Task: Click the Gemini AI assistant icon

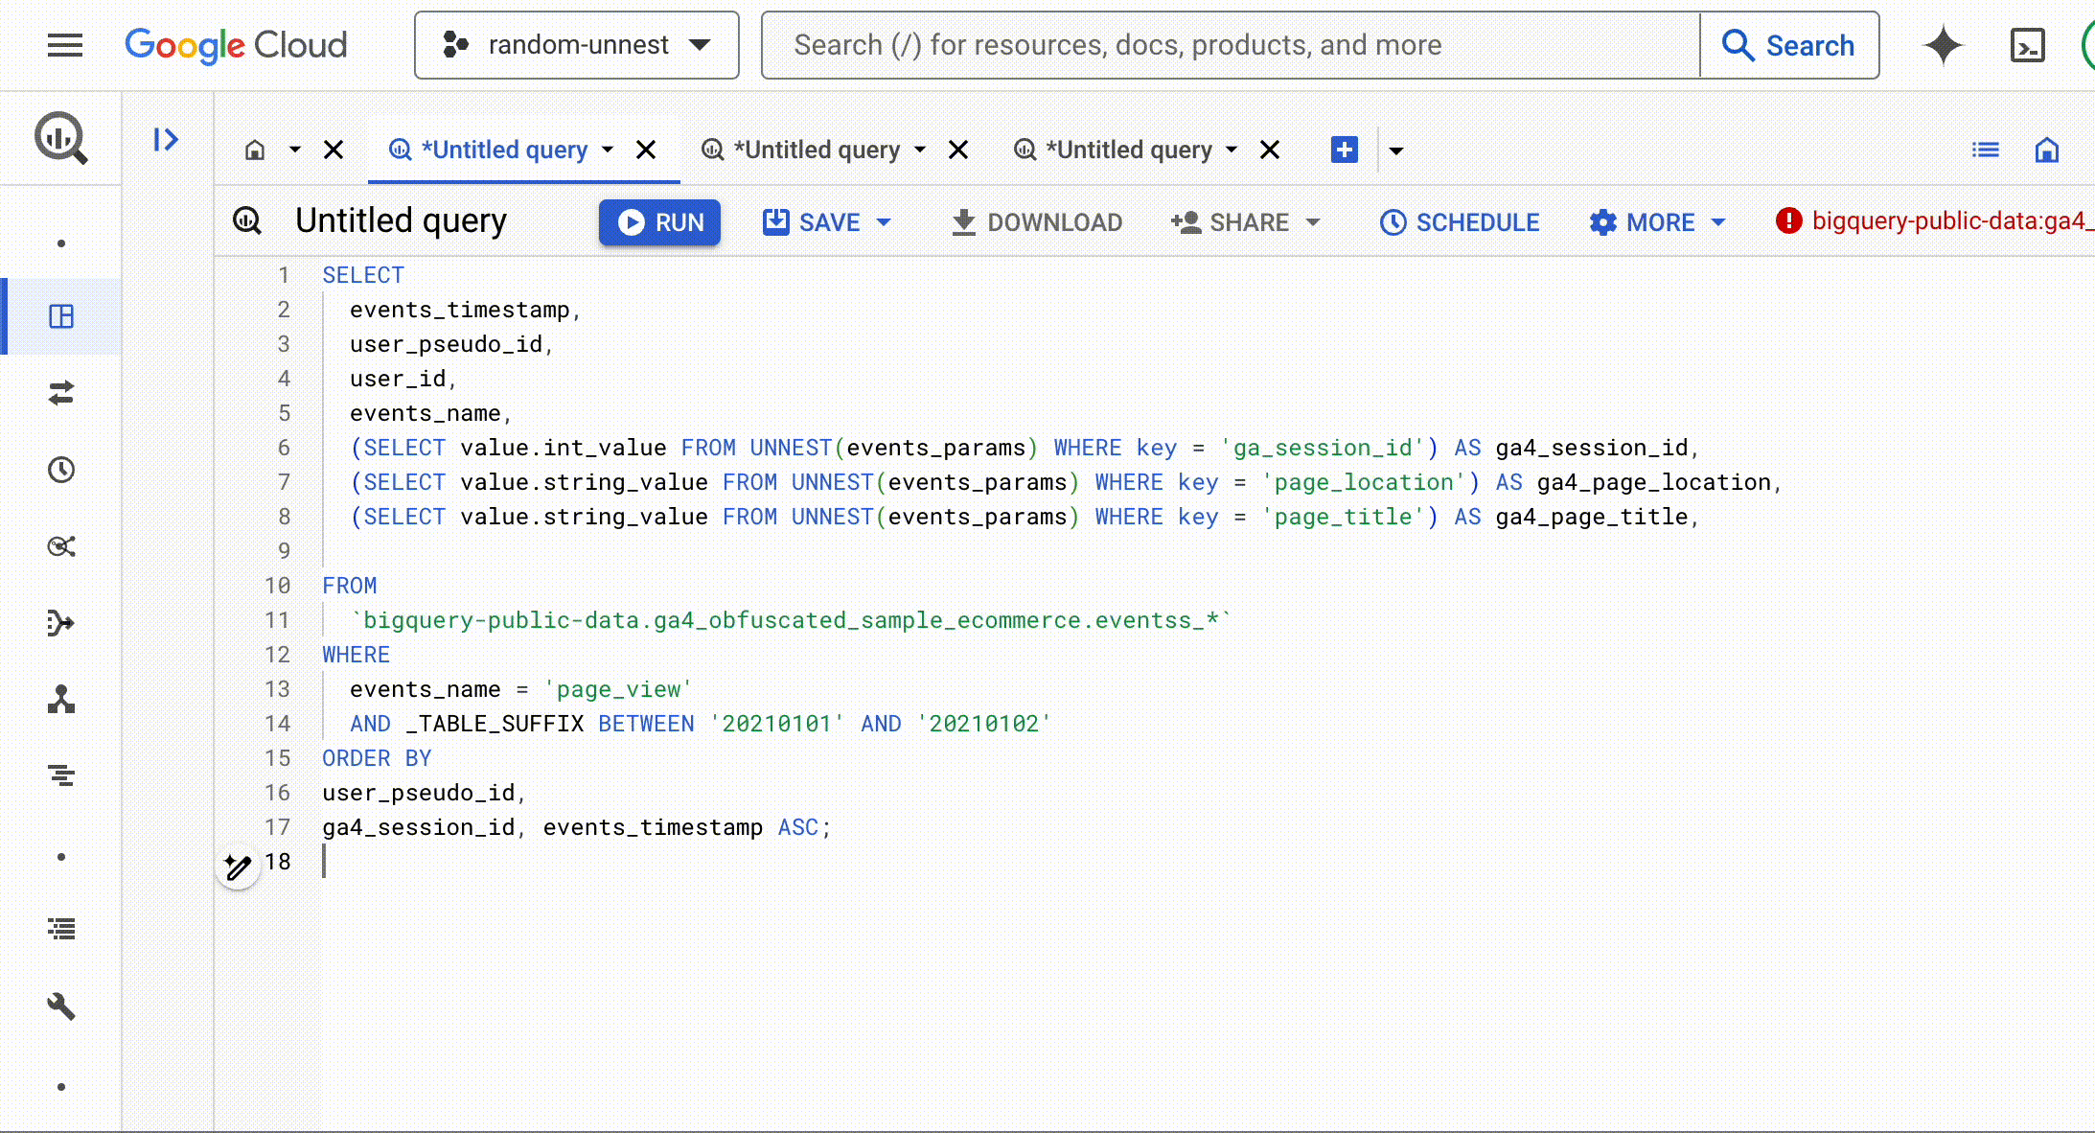Action: pyautogui.click(x=1943, y=46)
